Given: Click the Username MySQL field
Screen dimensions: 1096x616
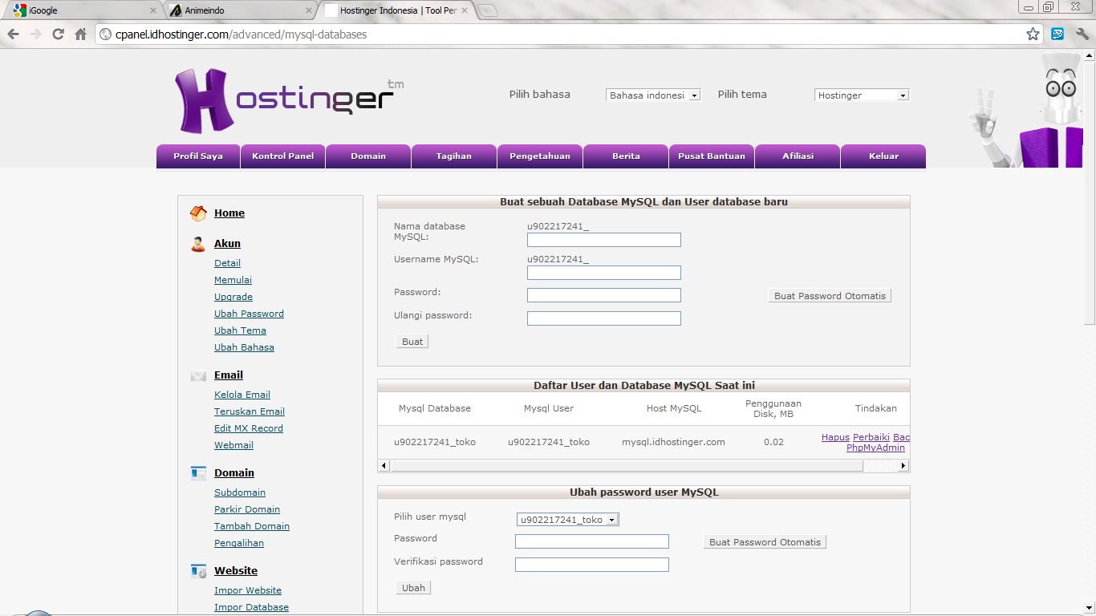Looking at the screenshot, I should (604, 273).
